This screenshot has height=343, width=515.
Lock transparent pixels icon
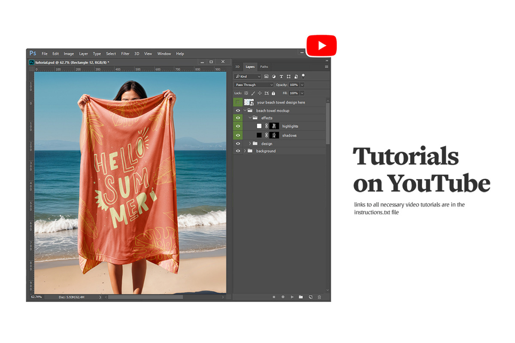[246, 93]
